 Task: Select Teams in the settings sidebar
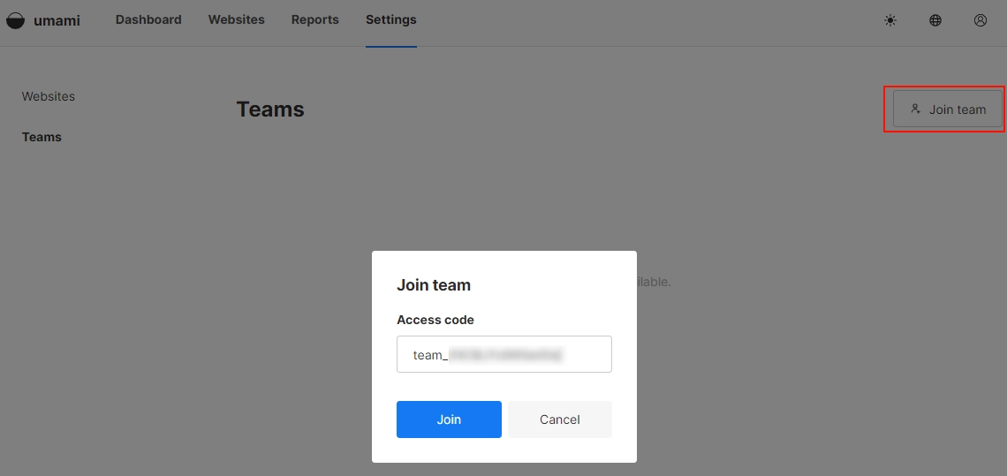pos(42,137)
